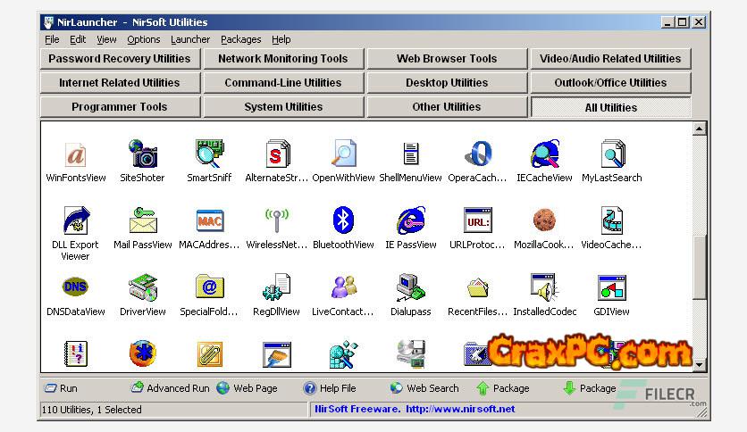Image resolution: width=747 pixels, height=432 pixels.
Task: Select the ShellMenuView icon
Action: [x=411, y=154]
